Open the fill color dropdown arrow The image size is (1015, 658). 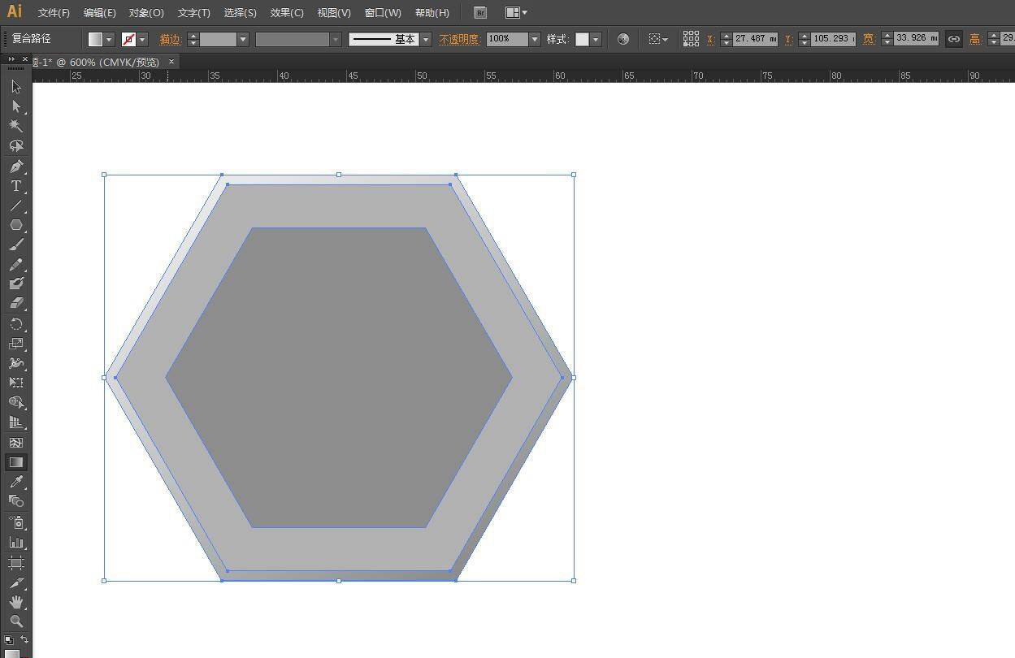(x=109, y=39)
